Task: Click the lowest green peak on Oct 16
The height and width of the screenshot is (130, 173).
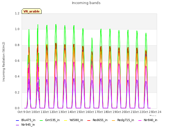Action: tap(92, 38)
